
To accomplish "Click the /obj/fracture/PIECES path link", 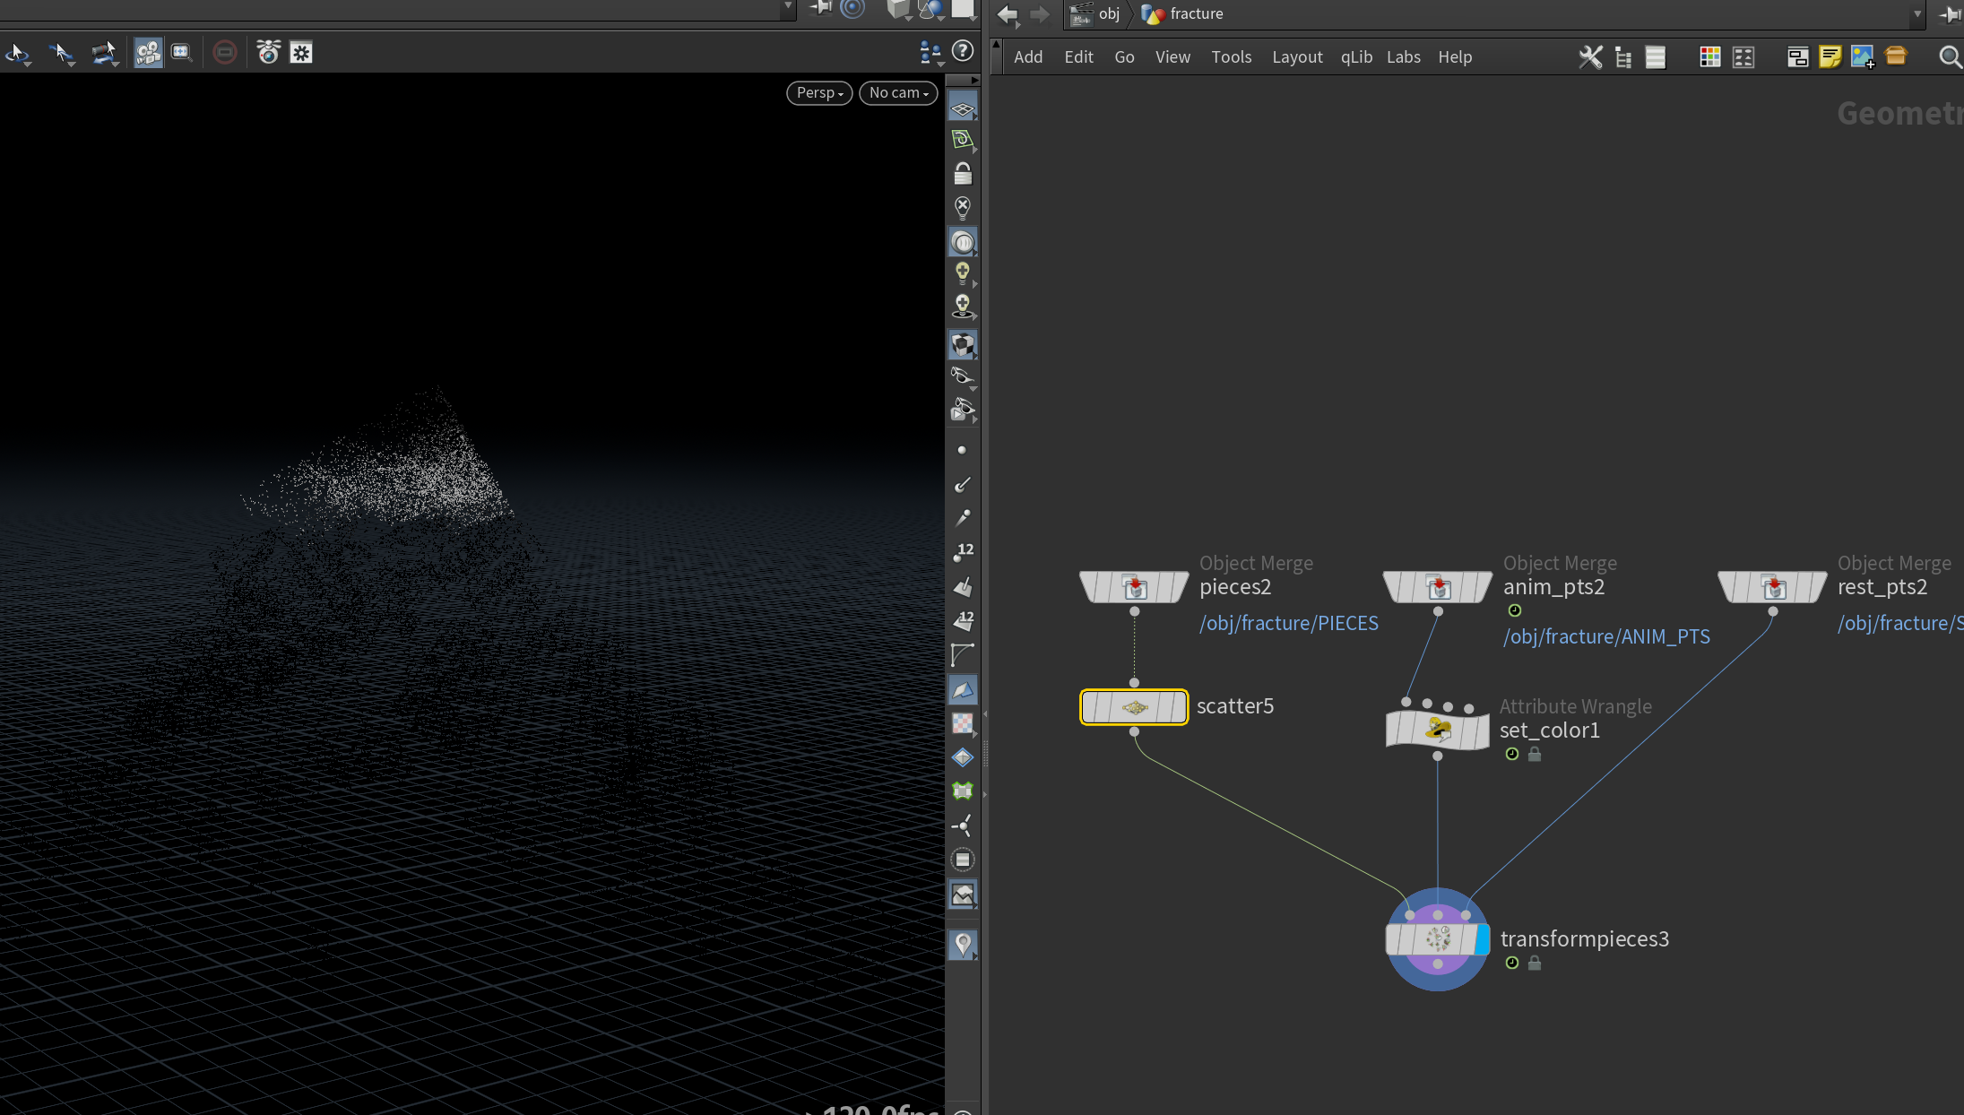I will click(x=1289, y=623).
